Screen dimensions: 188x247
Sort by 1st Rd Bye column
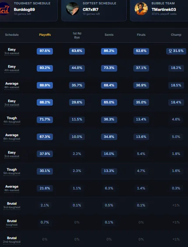pyautogui.click(x=77, y=35)
